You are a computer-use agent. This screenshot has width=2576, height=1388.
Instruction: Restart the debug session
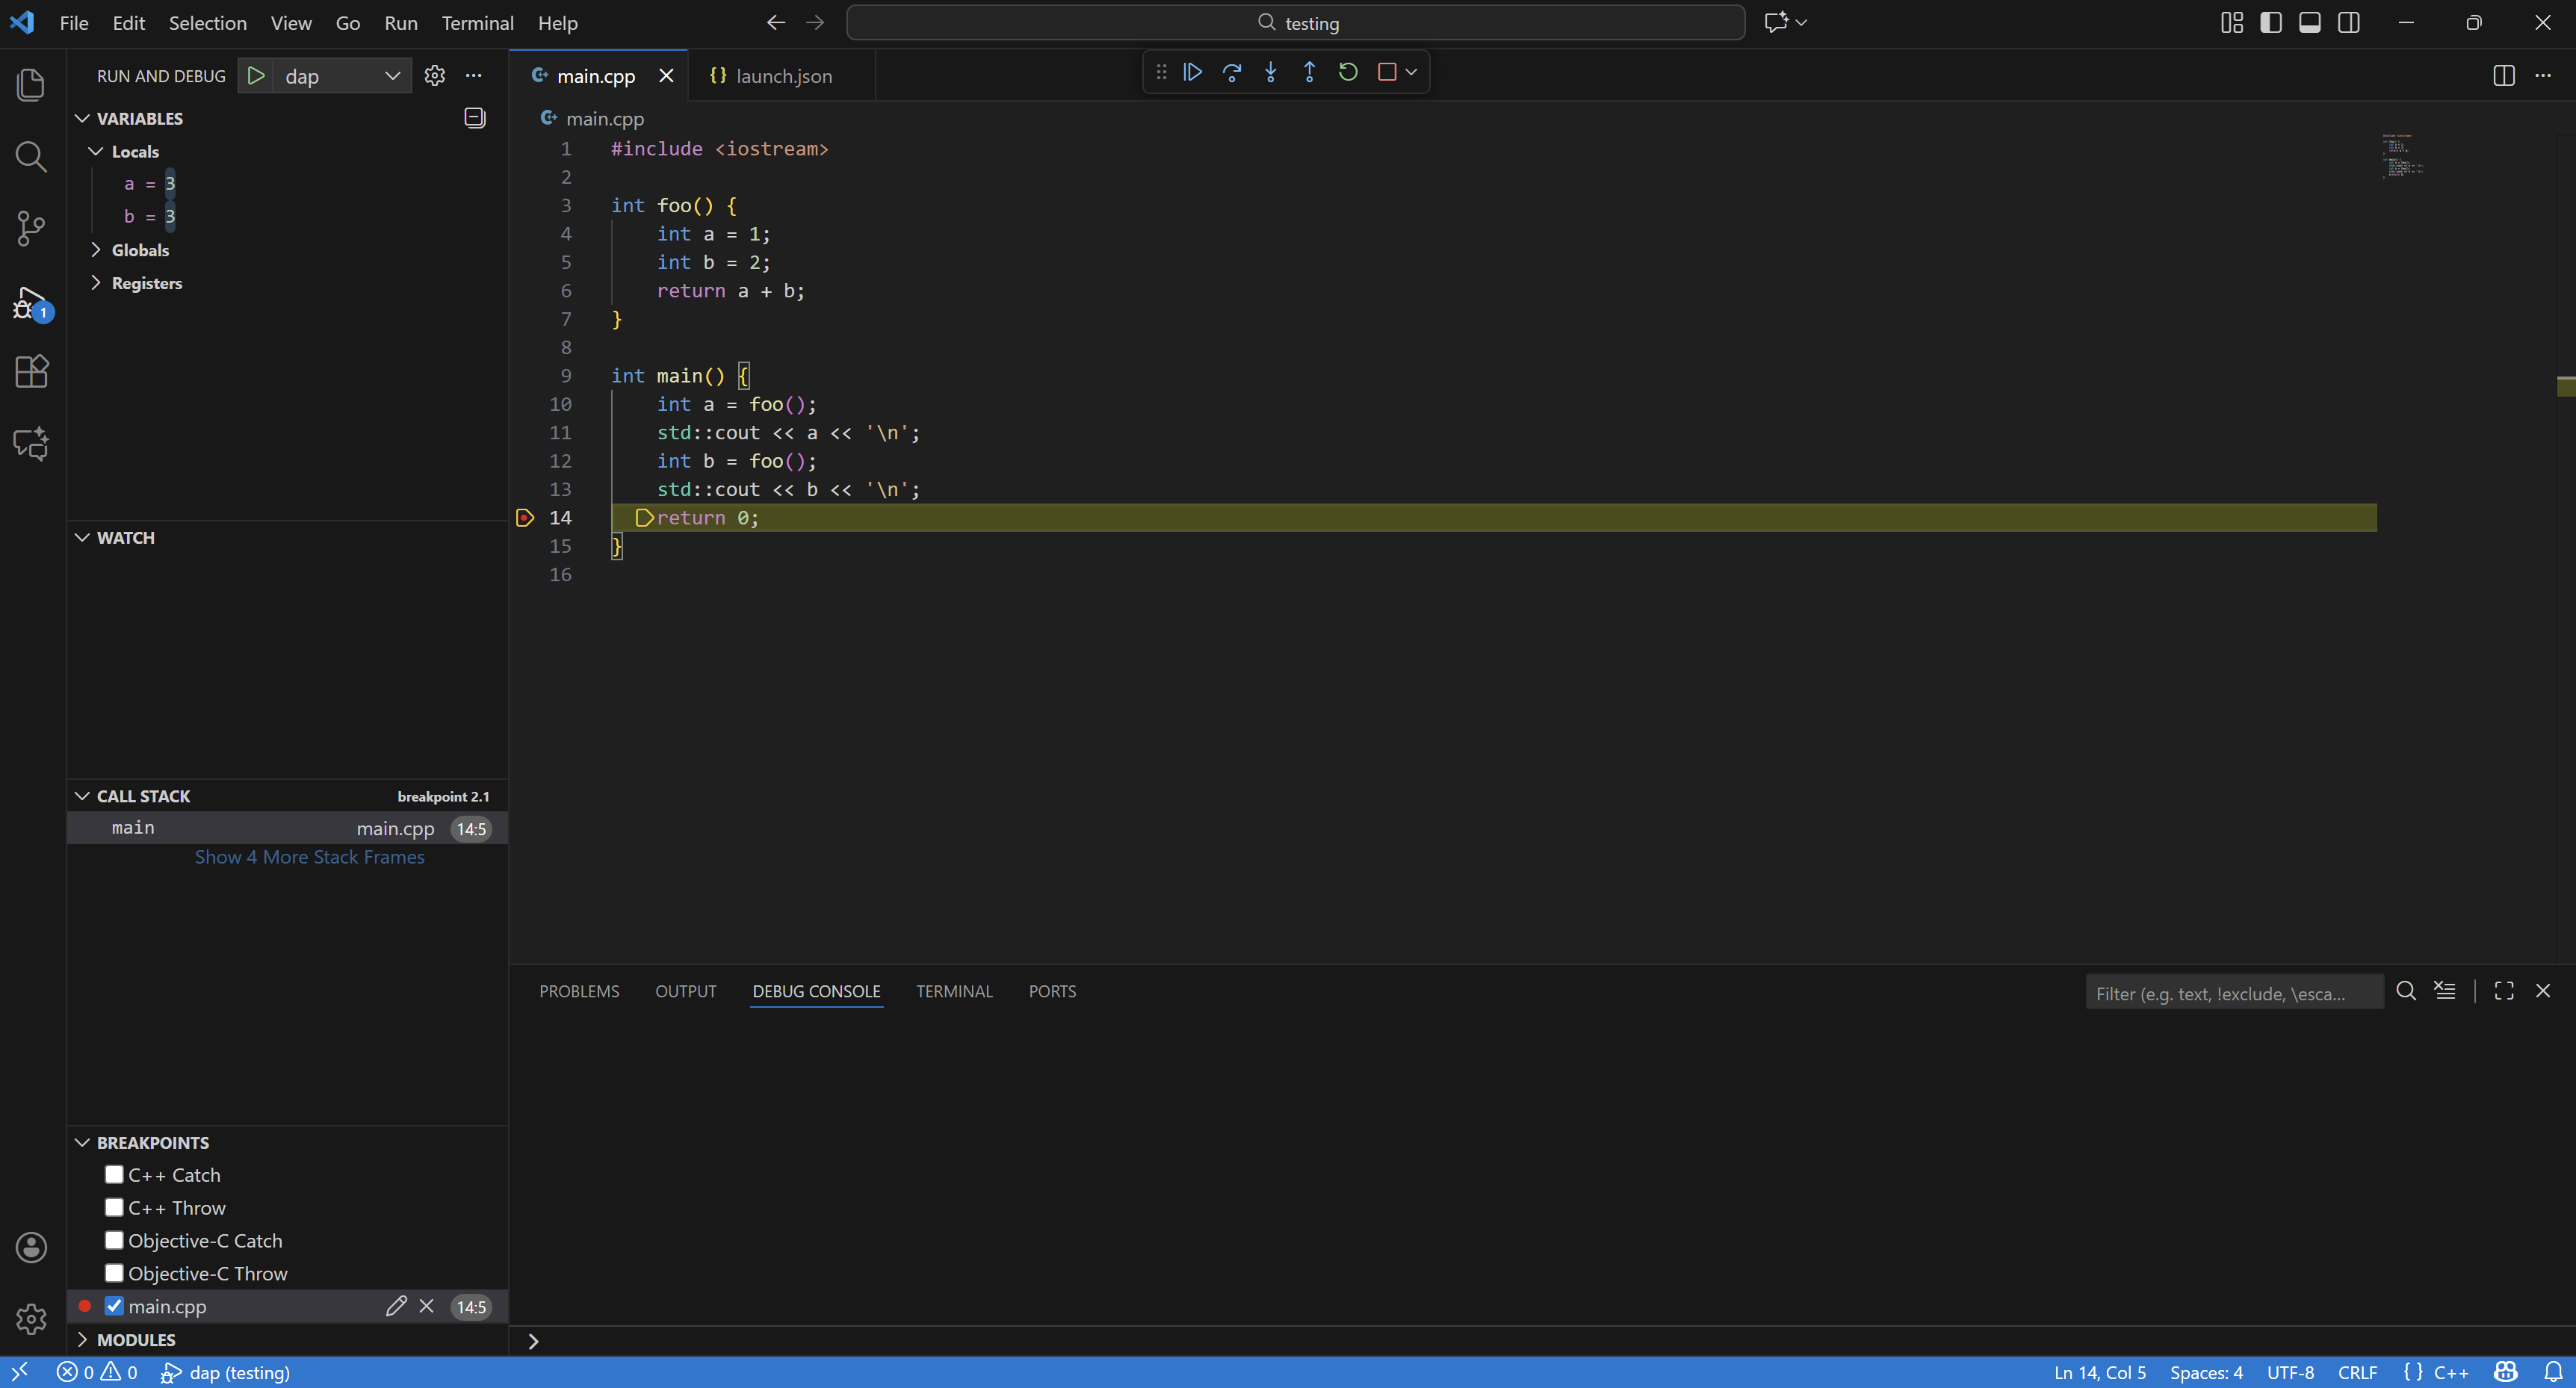[x=1348, y=72]
